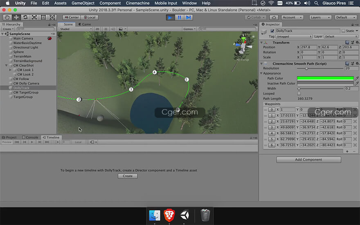
Task: Open Cloud services panel
Action: 274,18
